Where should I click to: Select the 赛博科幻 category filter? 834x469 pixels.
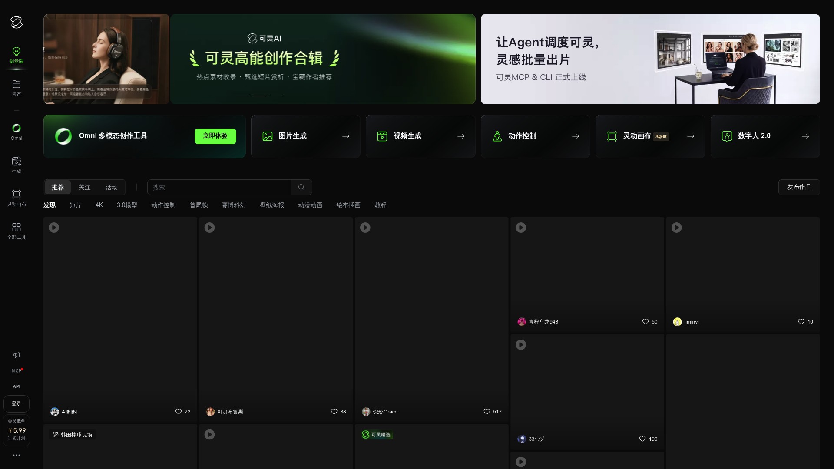pyautogui.click(x=234, y=205)
